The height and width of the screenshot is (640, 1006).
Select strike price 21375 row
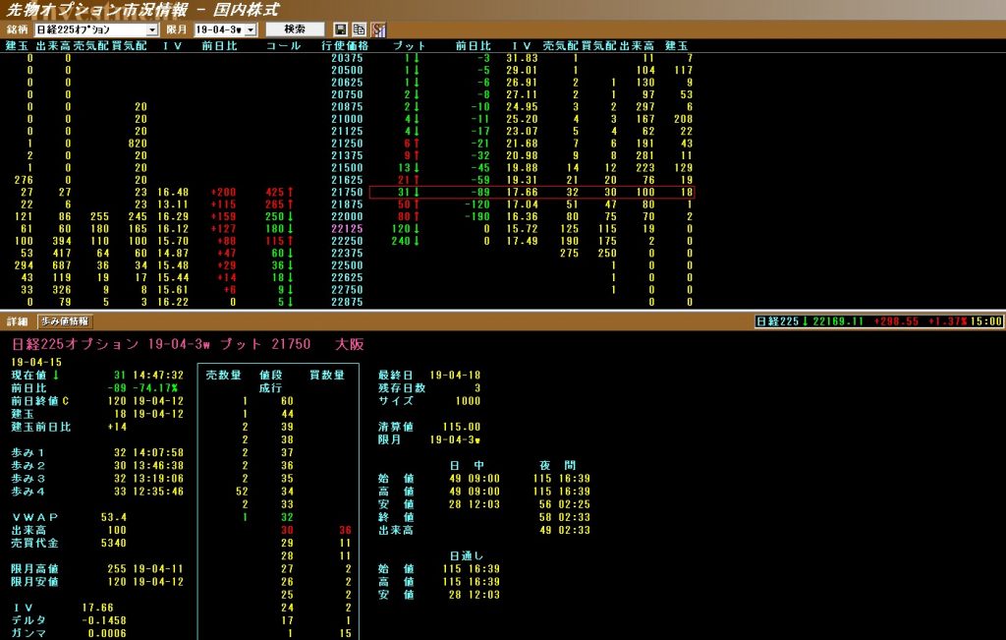347,155
